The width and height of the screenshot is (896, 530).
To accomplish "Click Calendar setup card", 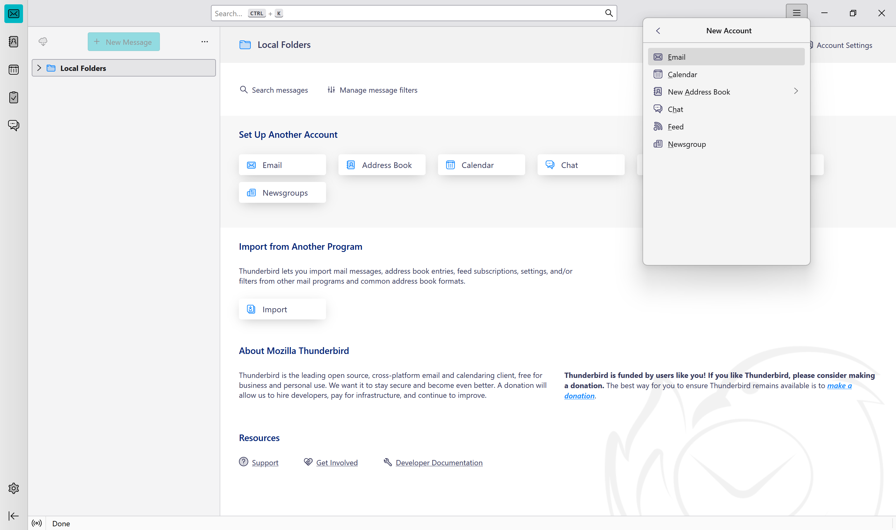I will [481, 165].
